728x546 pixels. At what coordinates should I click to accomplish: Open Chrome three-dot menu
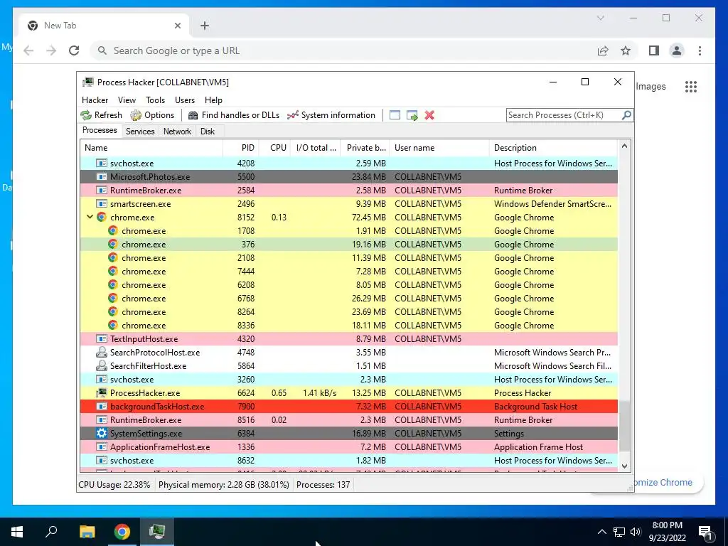[700, 50]
